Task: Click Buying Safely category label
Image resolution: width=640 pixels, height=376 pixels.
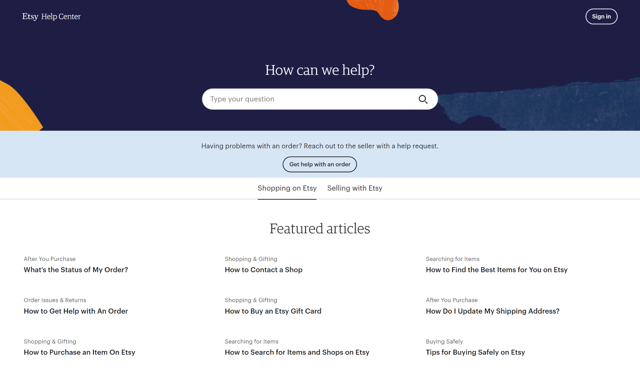Action: (444, 341)
